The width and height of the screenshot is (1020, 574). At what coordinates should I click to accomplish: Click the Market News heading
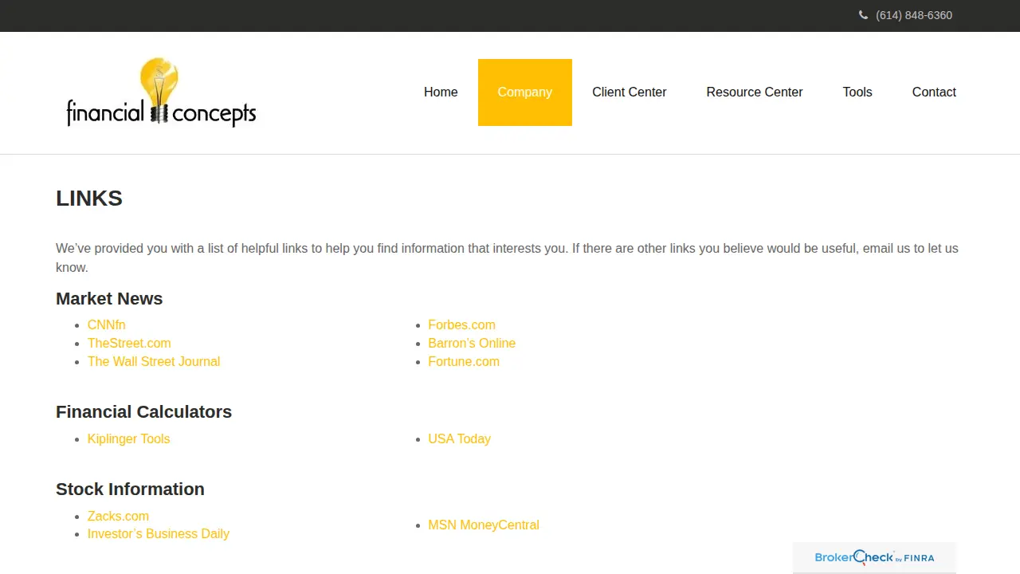pyautogui.click(x=109, y=299)
